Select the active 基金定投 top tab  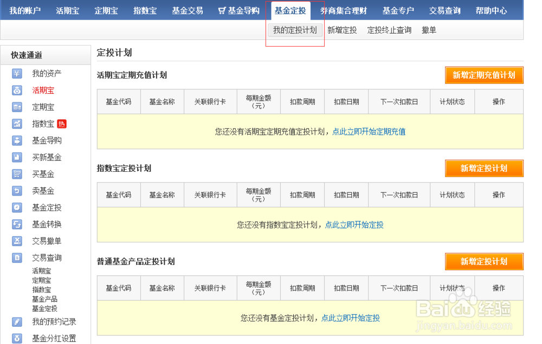point(291,11)
